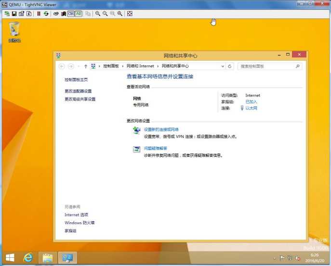Open 问题疑难解答 troubleshooting link
This screenshot has height=266, width=331.
(x=156, y=148)
